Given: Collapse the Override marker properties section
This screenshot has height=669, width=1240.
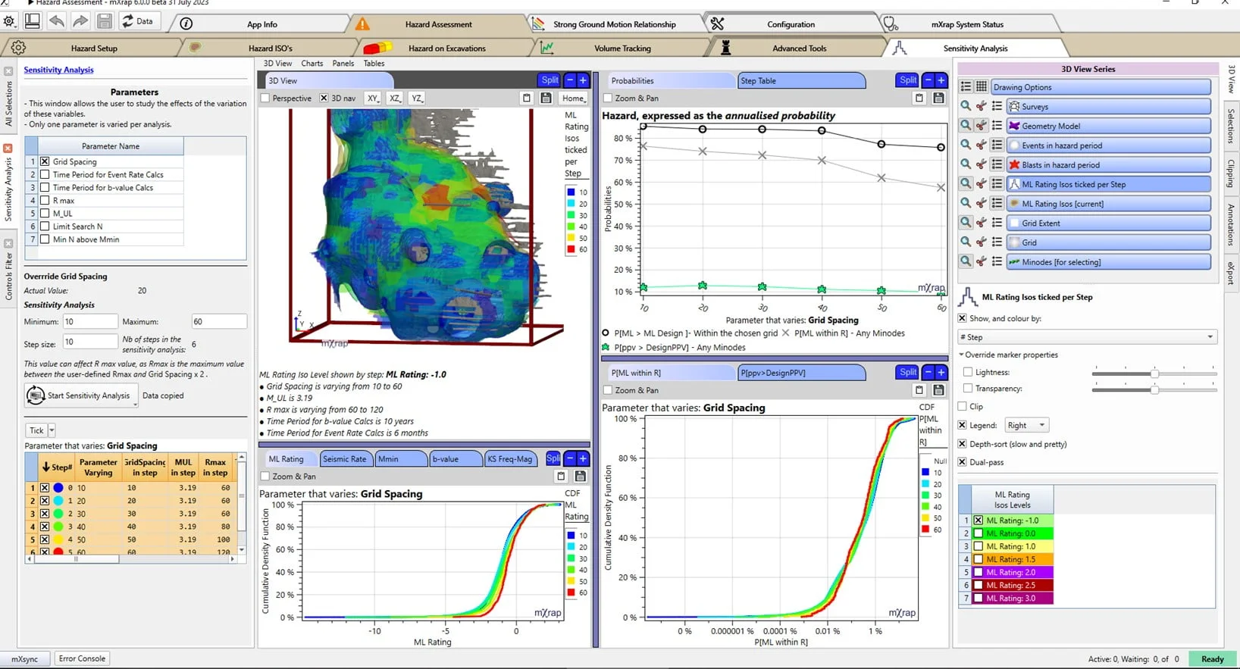Looking at the screenshot, I should point(962,355).
